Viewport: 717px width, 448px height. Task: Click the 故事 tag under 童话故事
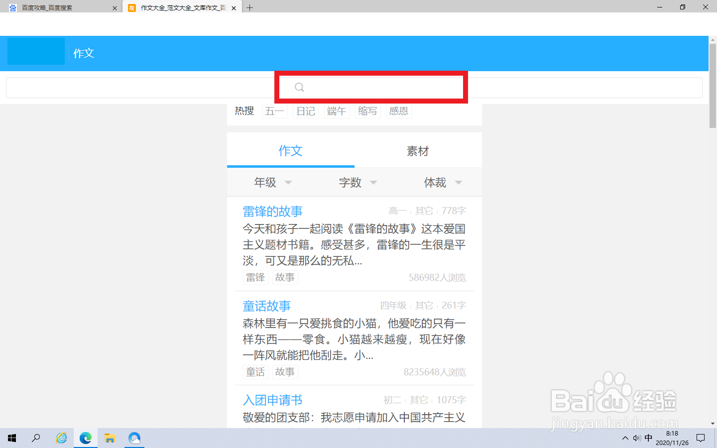[x=285, y=372]
